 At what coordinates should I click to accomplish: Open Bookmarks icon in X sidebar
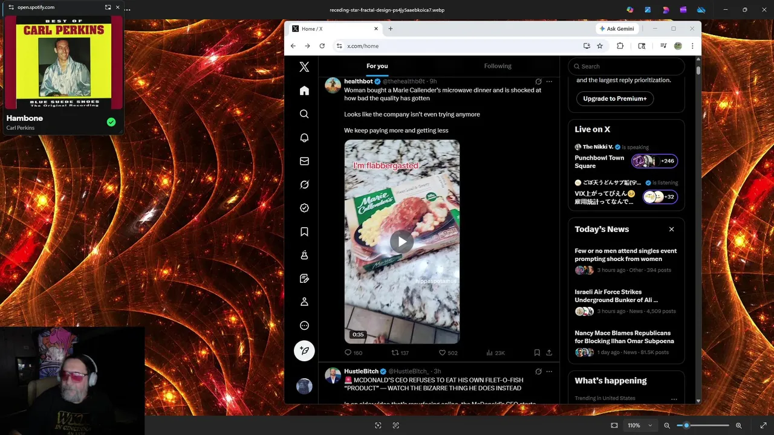(x=304, y=231)
